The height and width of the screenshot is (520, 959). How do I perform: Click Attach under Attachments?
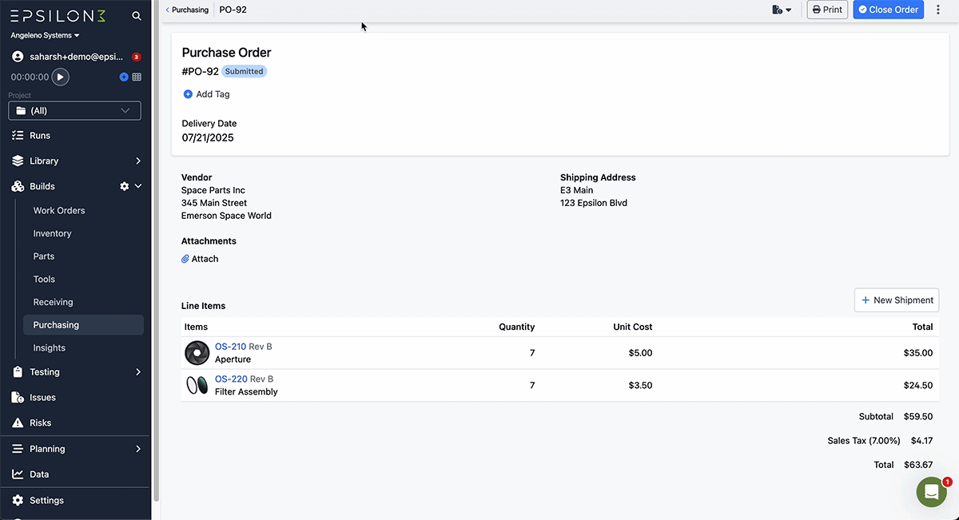point(200,259)
